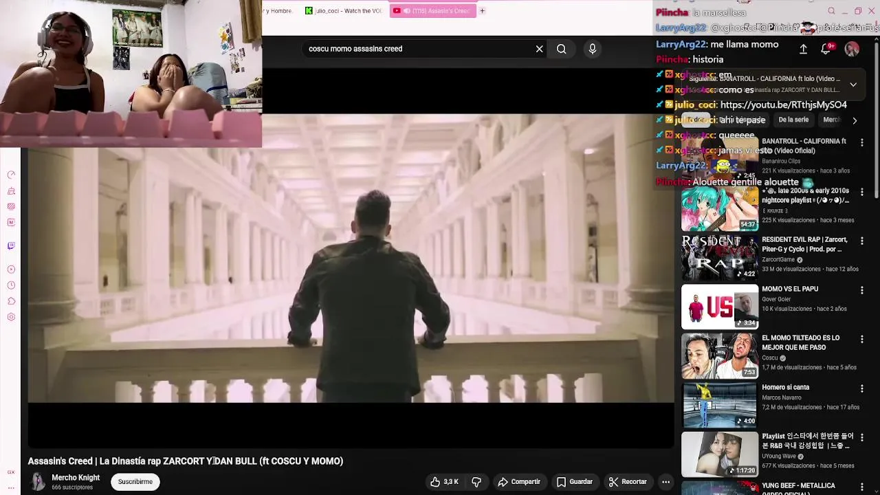Open the options menu for YUNG BEEF - METALLICA
Viewport: 880px width, 495px height.
tap(861, 487)
